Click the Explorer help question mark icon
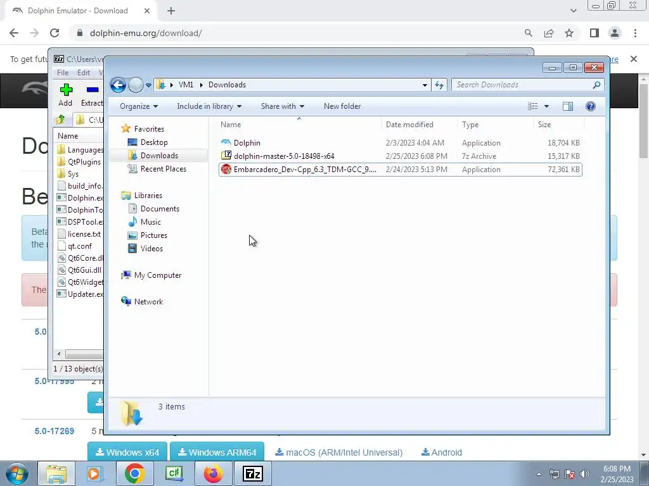 [591, 106]
